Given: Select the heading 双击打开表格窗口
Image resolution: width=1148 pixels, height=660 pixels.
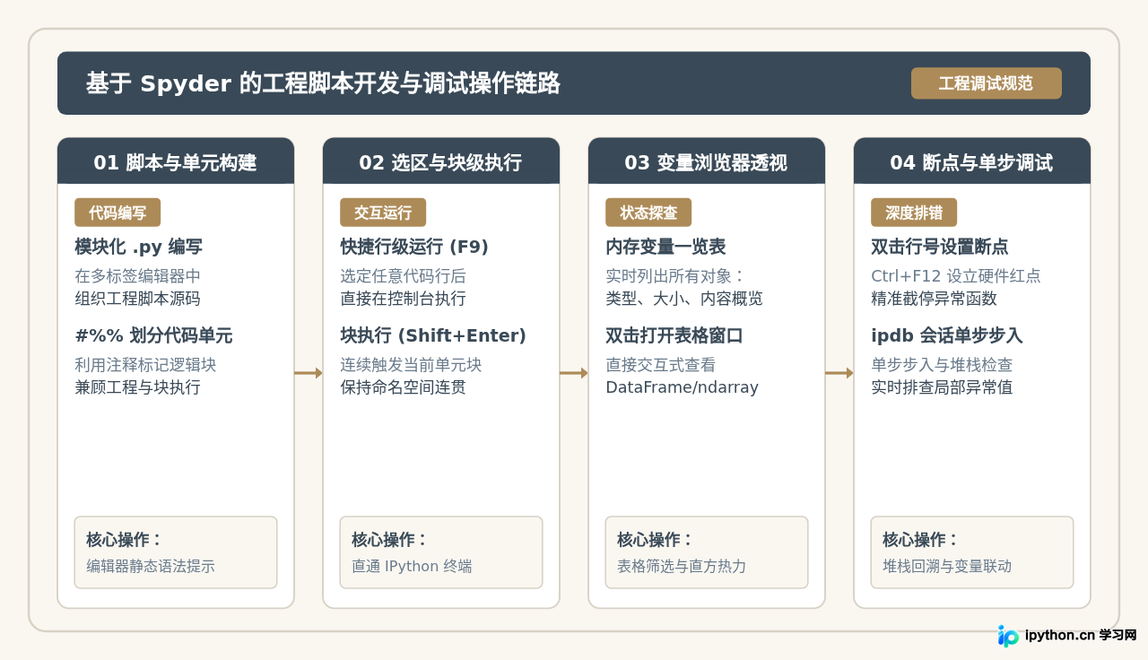Looking at the screenshot, I should 674,335.
